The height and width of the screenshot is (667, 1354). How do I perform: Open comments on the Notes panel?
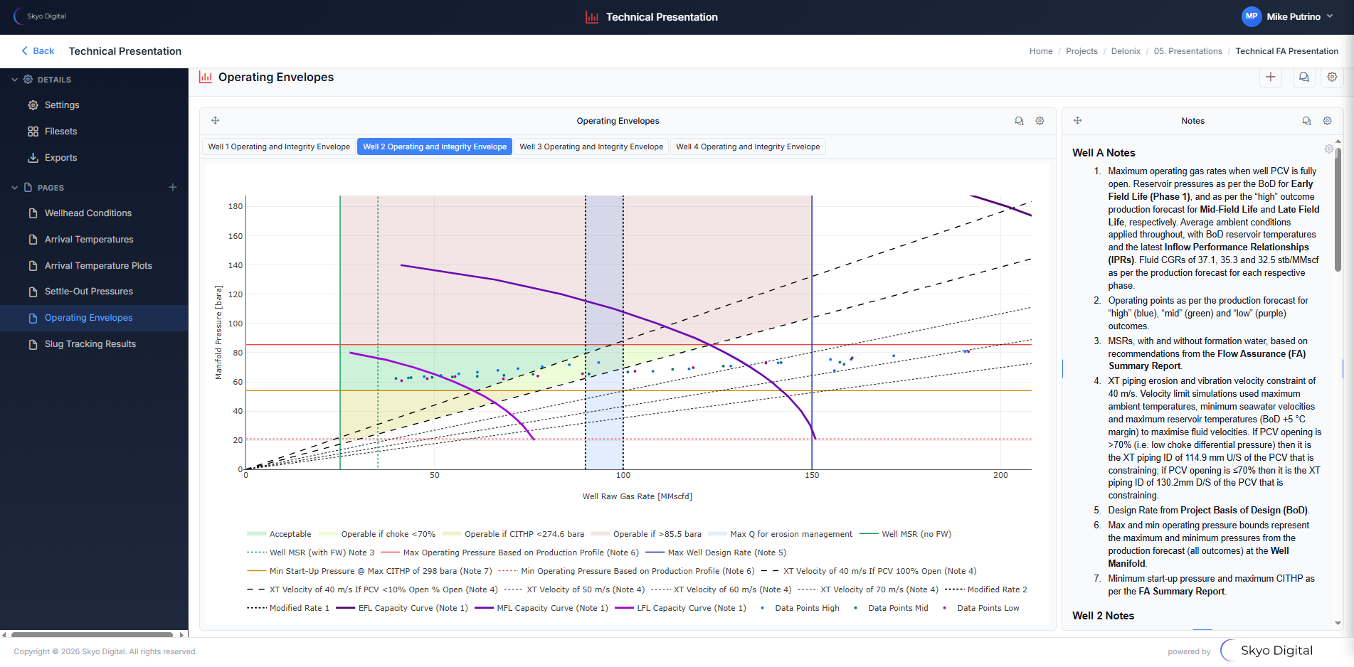pos(1306,121)
